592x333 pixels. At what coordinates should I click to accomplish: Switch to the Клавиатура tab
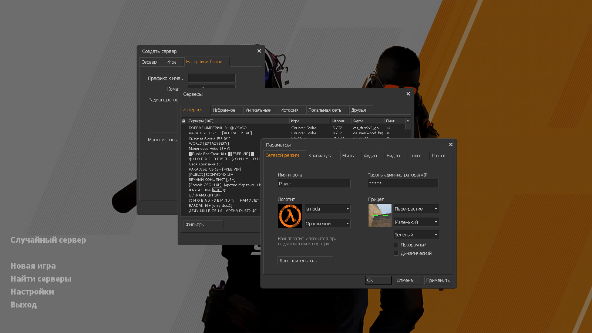click(x=320, y=156)
